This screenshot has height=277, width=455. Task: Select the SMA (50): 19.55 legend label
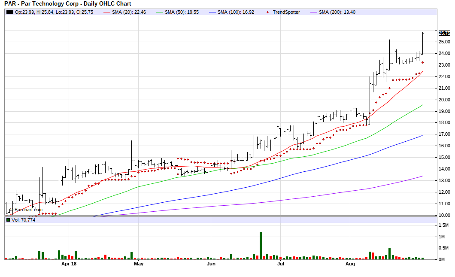coord(182,12)
